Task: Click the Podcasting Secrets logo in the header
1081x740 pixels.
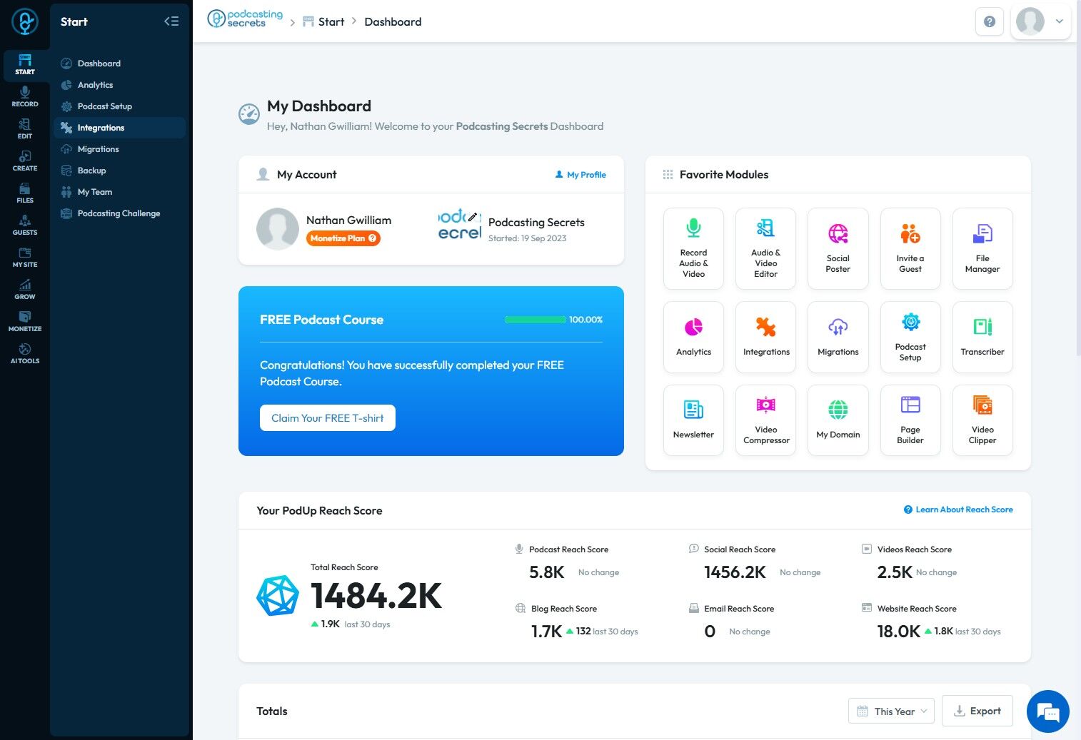Action: point(245,19)
